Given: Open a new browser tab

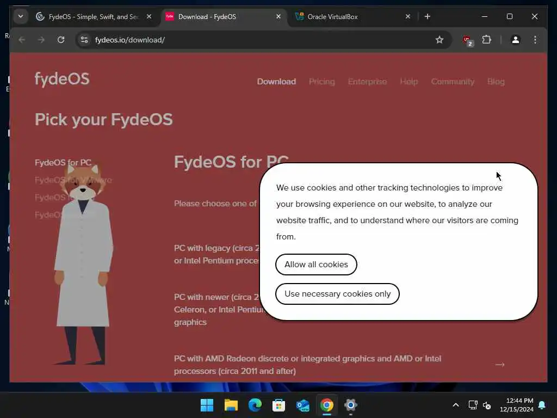Looking at the screenshot, I should (428, 16).
